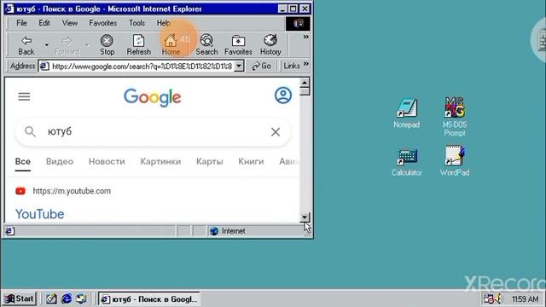This screenshot has width=546, height=307.
Task: Open the File menu
Action: coord(21,23)
